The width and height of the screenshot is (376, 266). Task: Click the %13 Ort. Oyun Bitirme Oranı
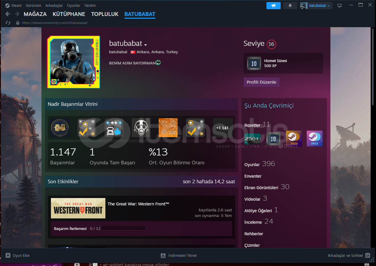point(176,156)
